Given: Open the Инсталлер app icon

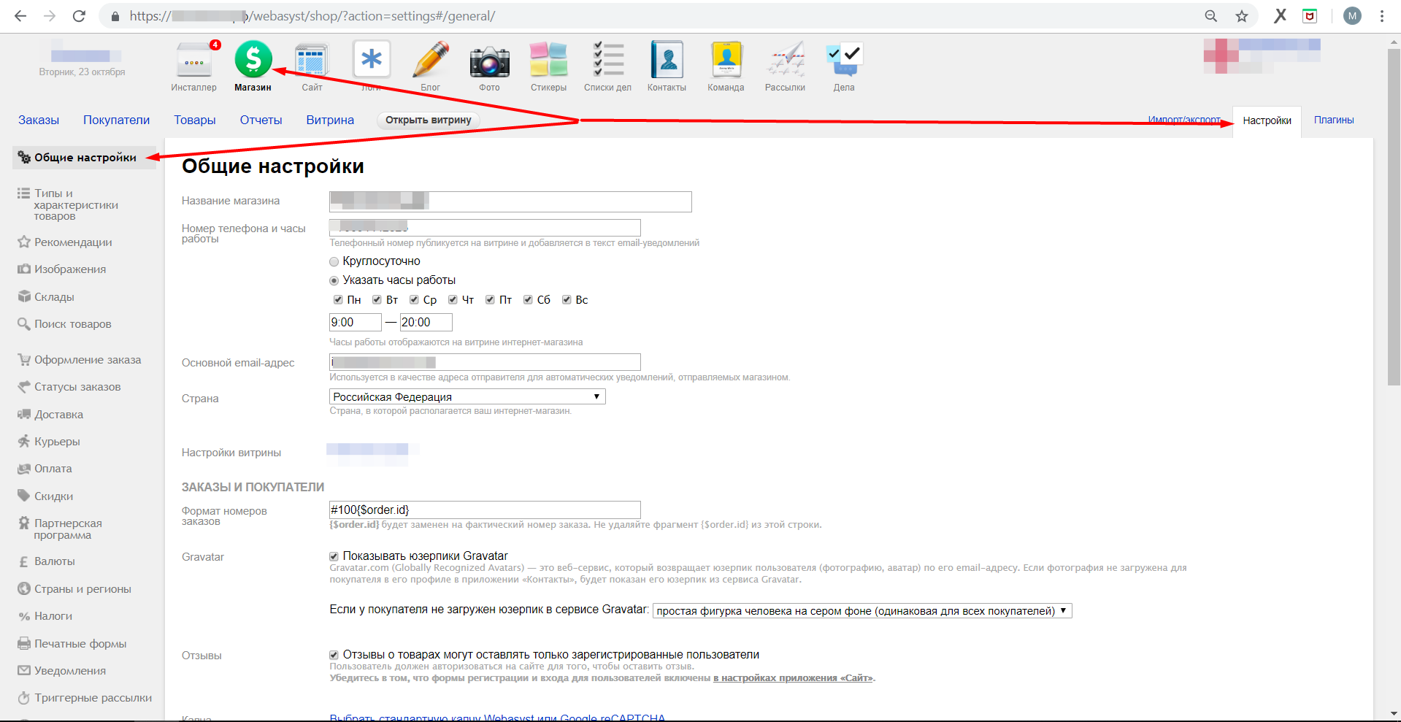Looking at the screenshot, I should [x=193, y=60].
